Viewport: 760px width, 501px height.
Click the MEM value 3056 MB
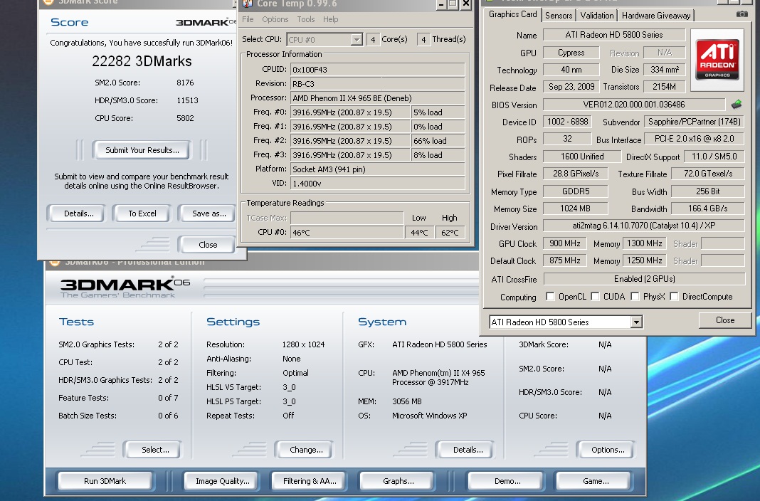pos(406,401)
